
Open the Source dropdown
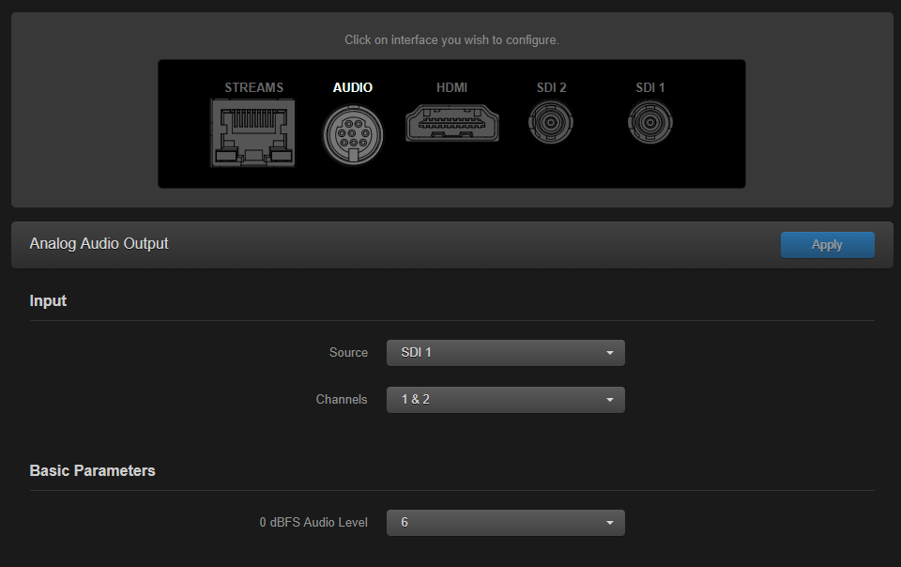[506, 352]
